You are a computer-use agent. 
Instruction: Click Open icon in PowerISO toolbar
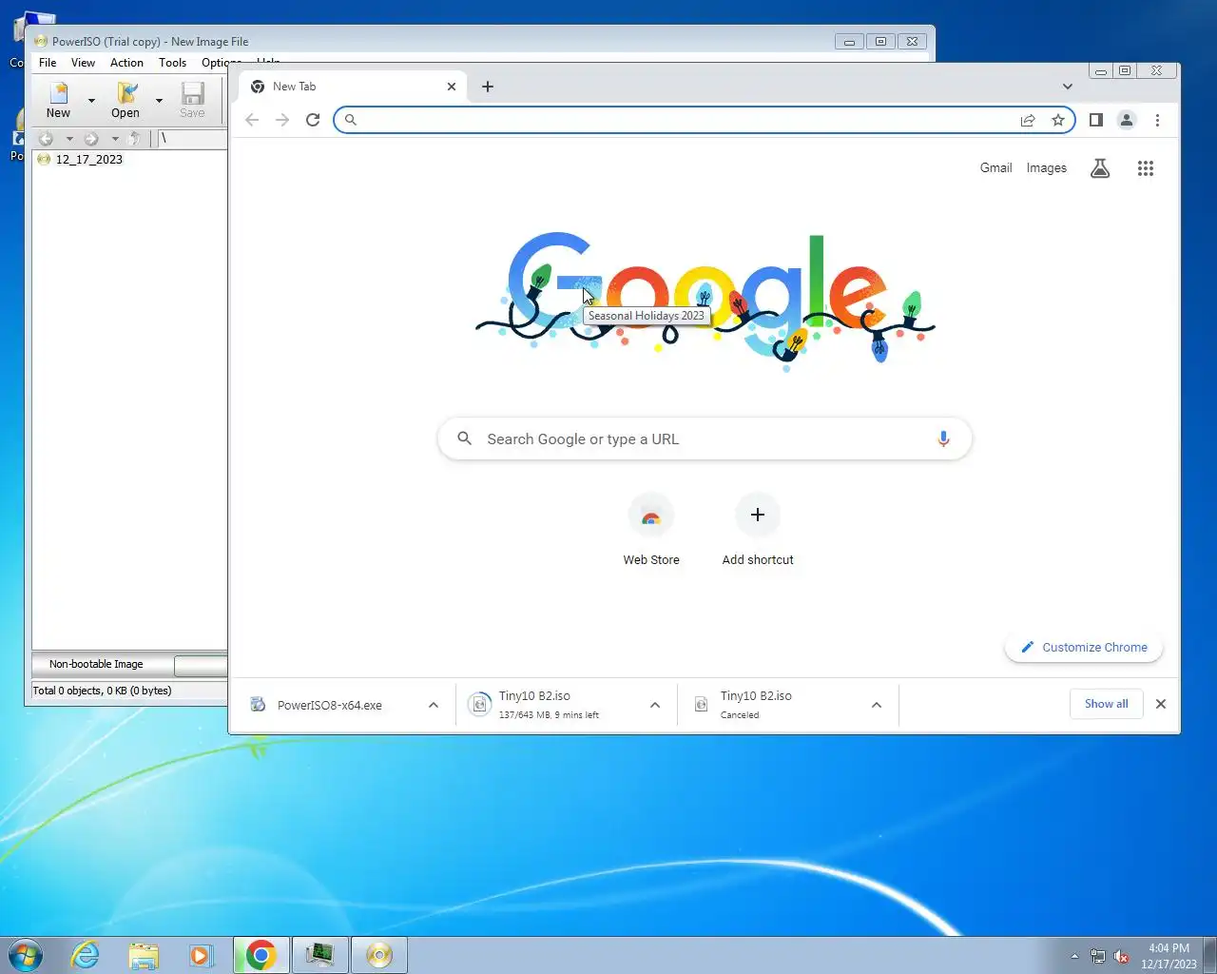(126, 100)
